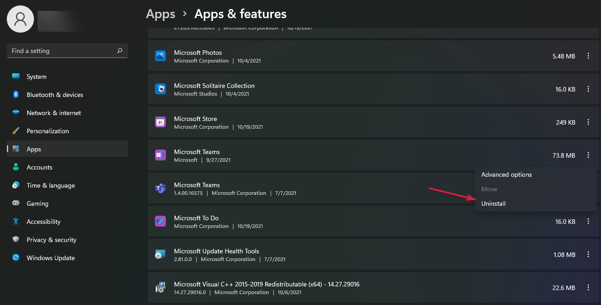
Task: Type in the Find a setting field
Action: (63, 51)
